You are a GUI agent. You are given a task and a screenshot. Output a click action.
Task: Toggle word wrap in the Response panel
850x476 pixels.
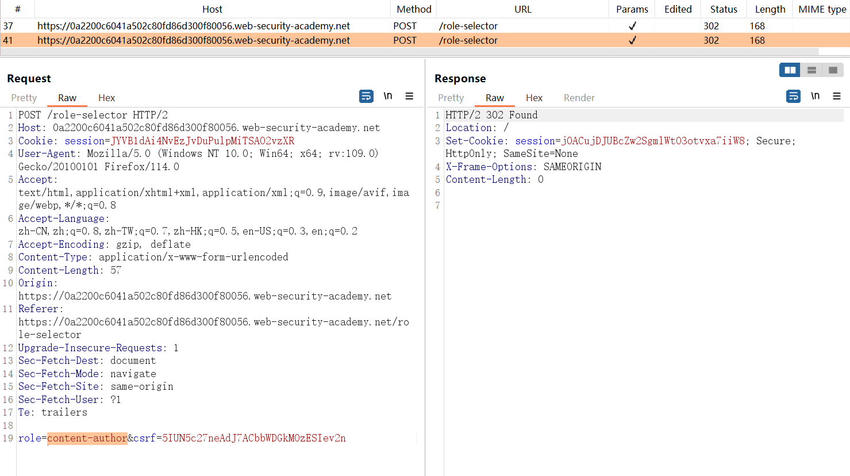[x=793, y=96]
